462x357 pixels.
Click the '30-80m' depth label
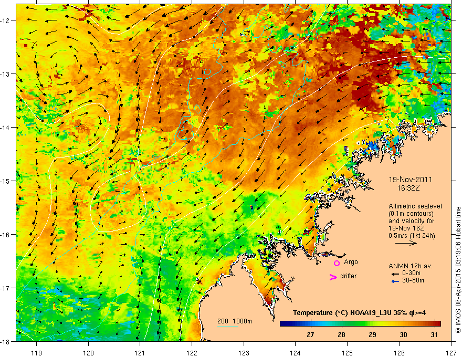click(x=413, y=280)
